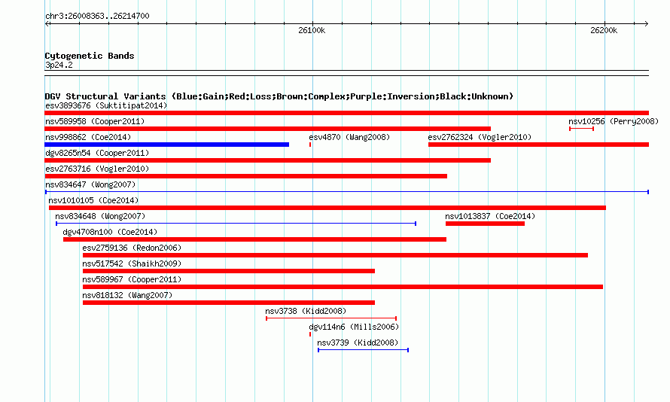Select the thin blue nsv834648 gain line

236,224
